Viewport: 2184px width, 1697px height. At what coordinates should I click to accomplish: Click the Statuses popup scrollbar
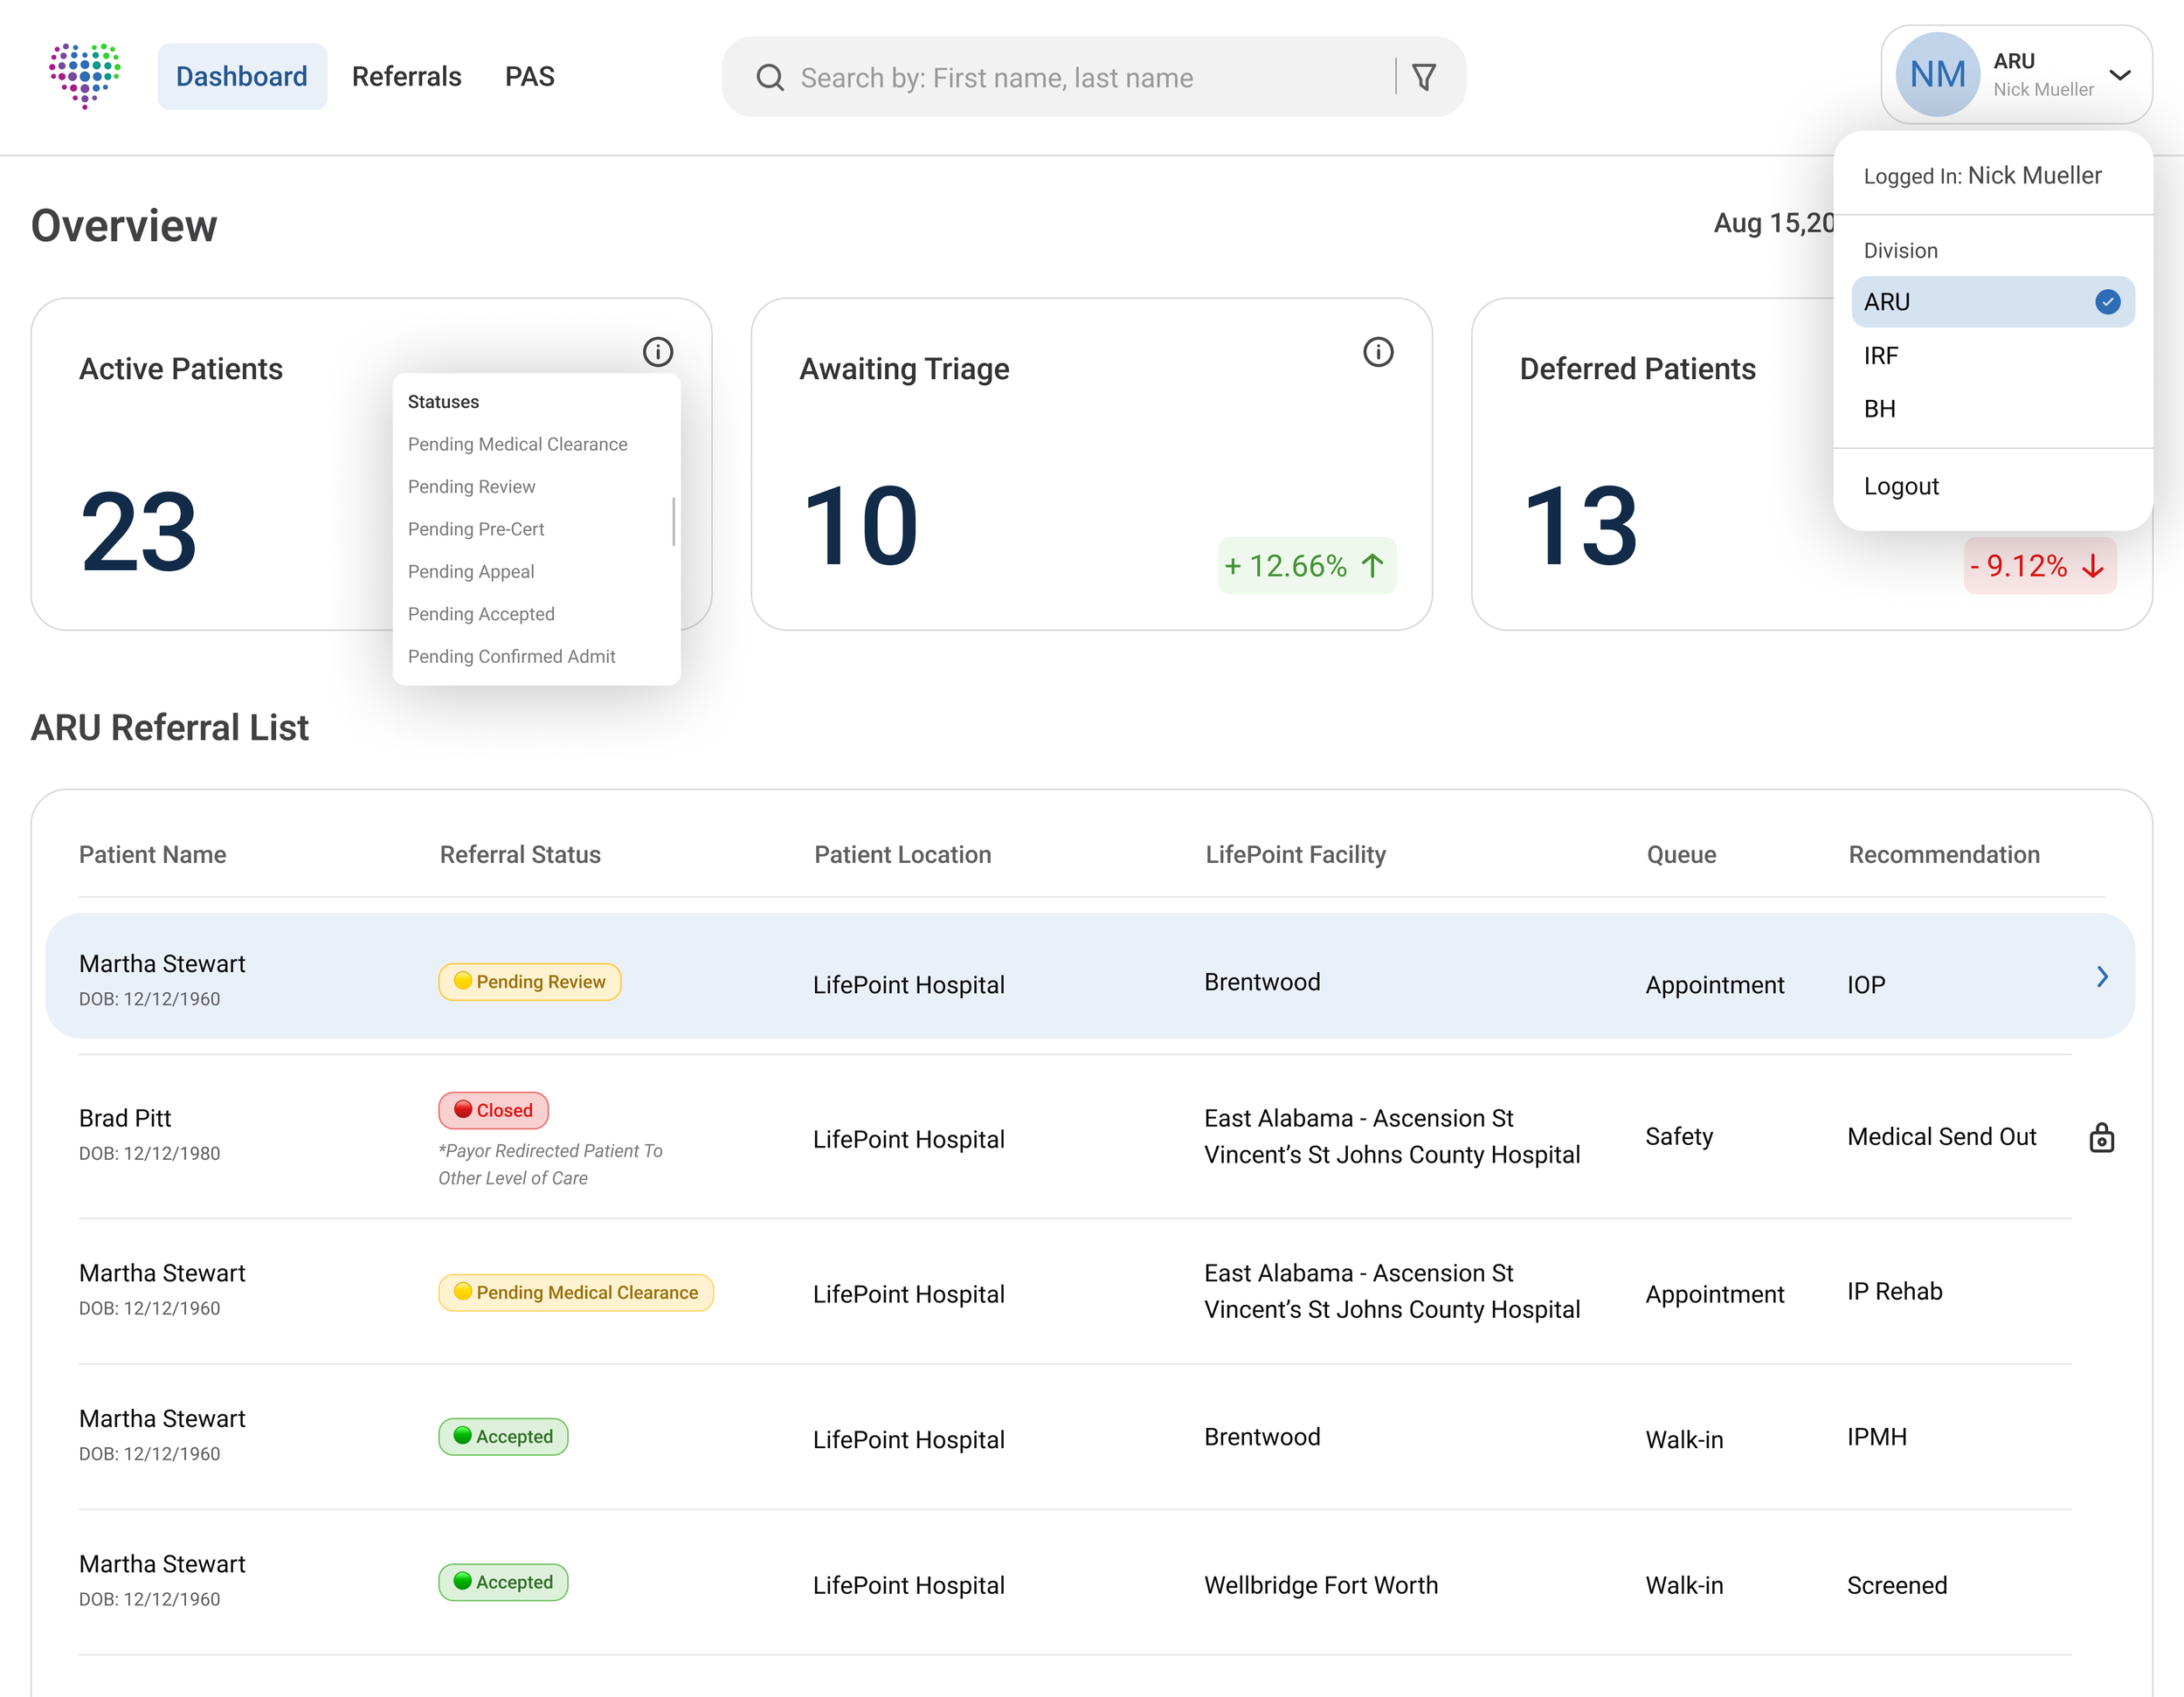pyautogui.click(x=673, y=522)
